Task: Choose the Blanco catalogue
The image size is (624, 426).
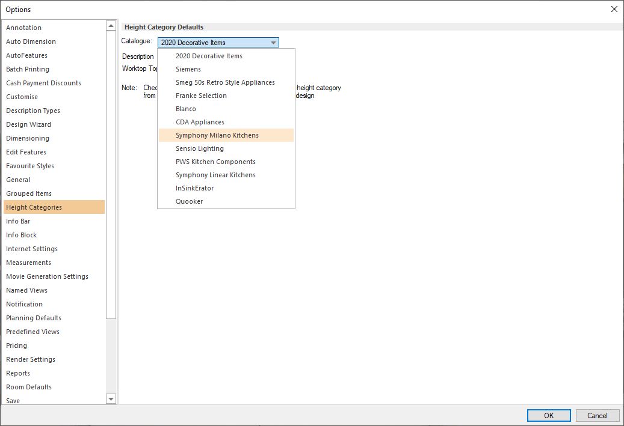Action: point(226,109)
